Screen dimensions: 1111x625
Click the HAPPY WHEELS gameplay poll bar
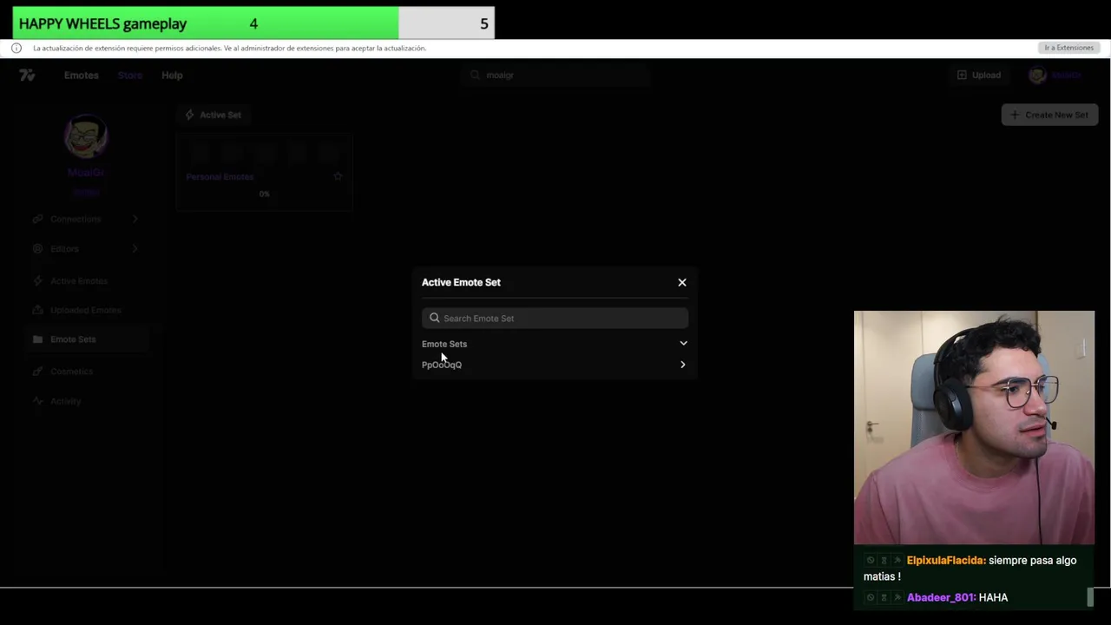pos(253,23)
